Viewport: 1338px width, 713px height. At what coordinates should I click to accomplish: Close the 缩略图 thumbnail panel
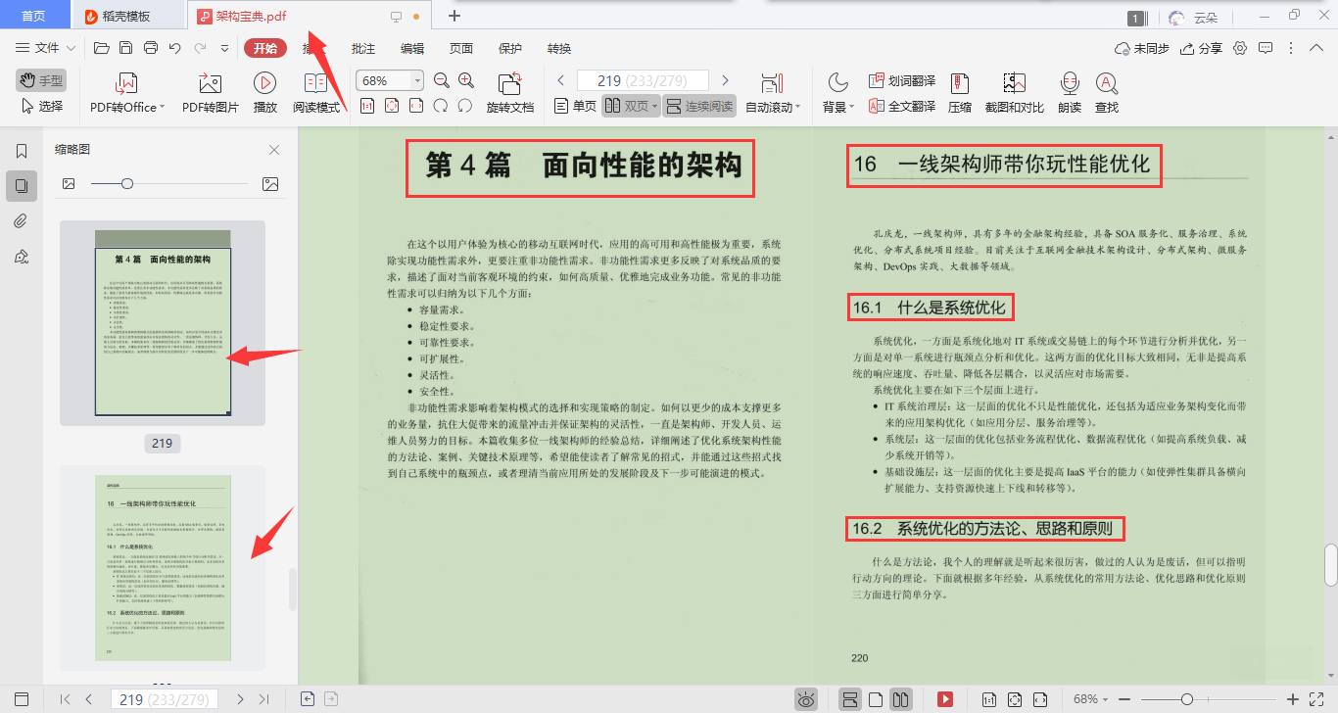[x=274, y=150]
